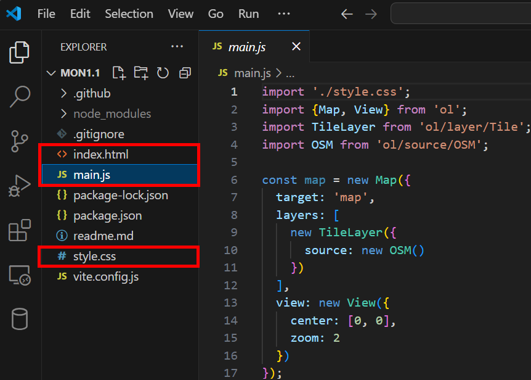The width and height of the screenshot is (531, 380).
Task: Click './style.css' import string on line 1
Action: pyautogui.click(x=358, y=92)
